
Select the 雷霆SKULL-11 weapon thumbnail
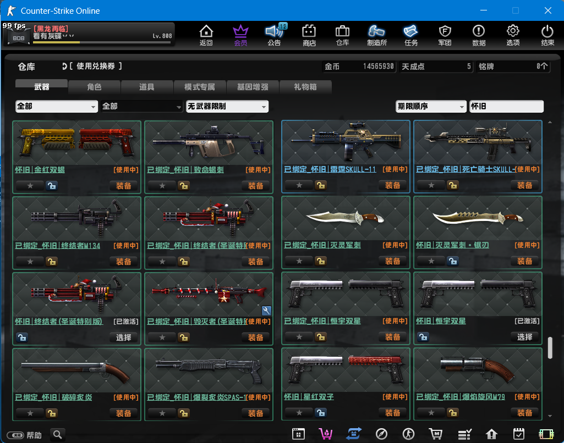click(x=346, y=143)
